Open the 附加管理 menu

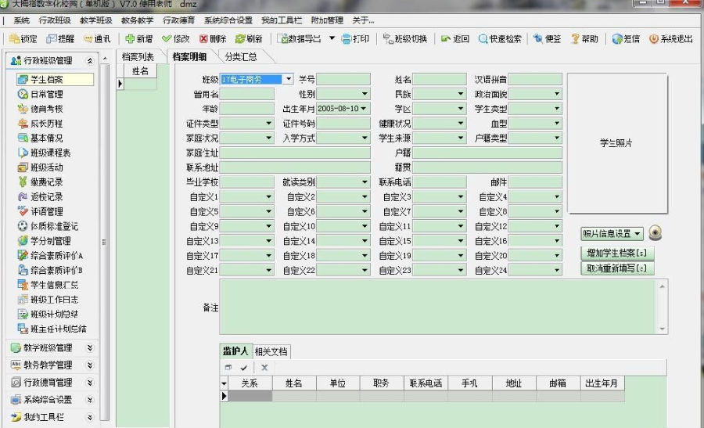(x=327, y=20)
